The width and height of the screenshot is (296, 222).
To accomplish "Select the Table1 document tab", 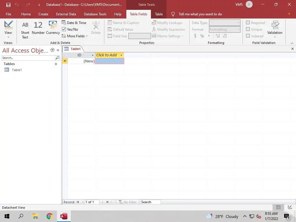I will pyautogui.click(x=73, y=49).
